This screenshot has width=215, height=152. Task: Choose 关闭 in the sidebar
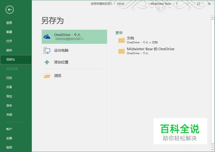16,115
